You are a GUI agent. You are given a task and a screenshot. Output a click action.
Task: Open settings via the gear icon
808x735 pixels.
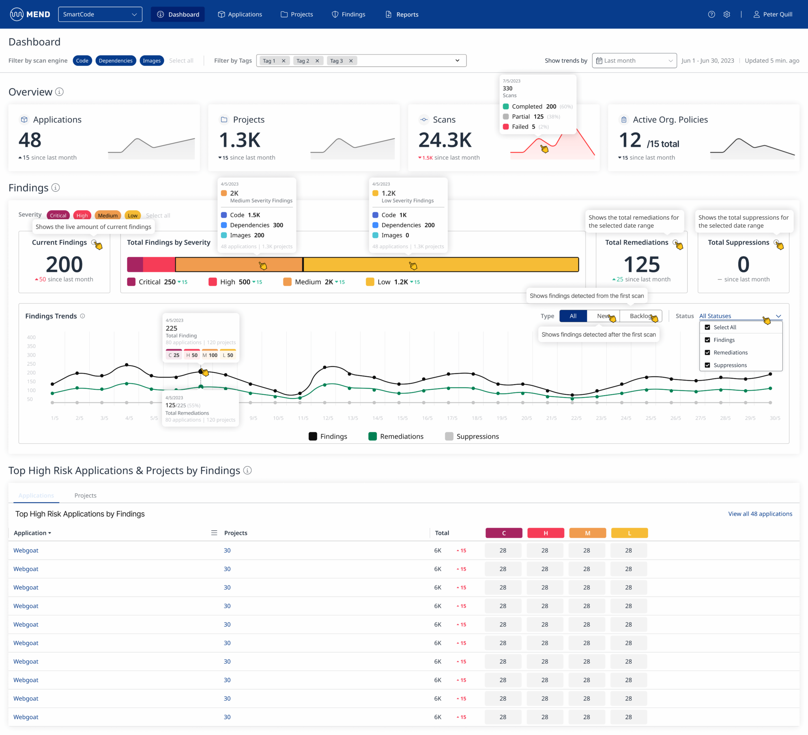click(x=727, y=15)
